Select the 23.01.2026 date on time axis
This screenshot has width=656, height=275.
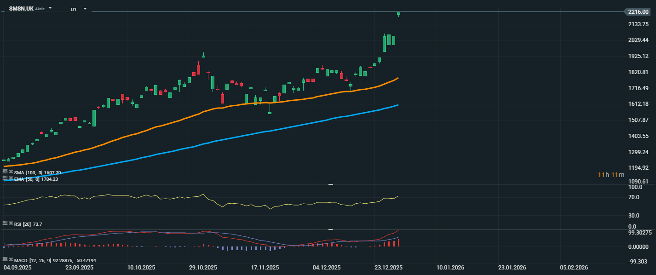pos(512,267)
